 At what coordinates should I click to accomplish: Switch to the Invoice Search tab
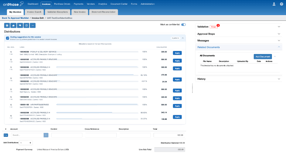[34, 12]
